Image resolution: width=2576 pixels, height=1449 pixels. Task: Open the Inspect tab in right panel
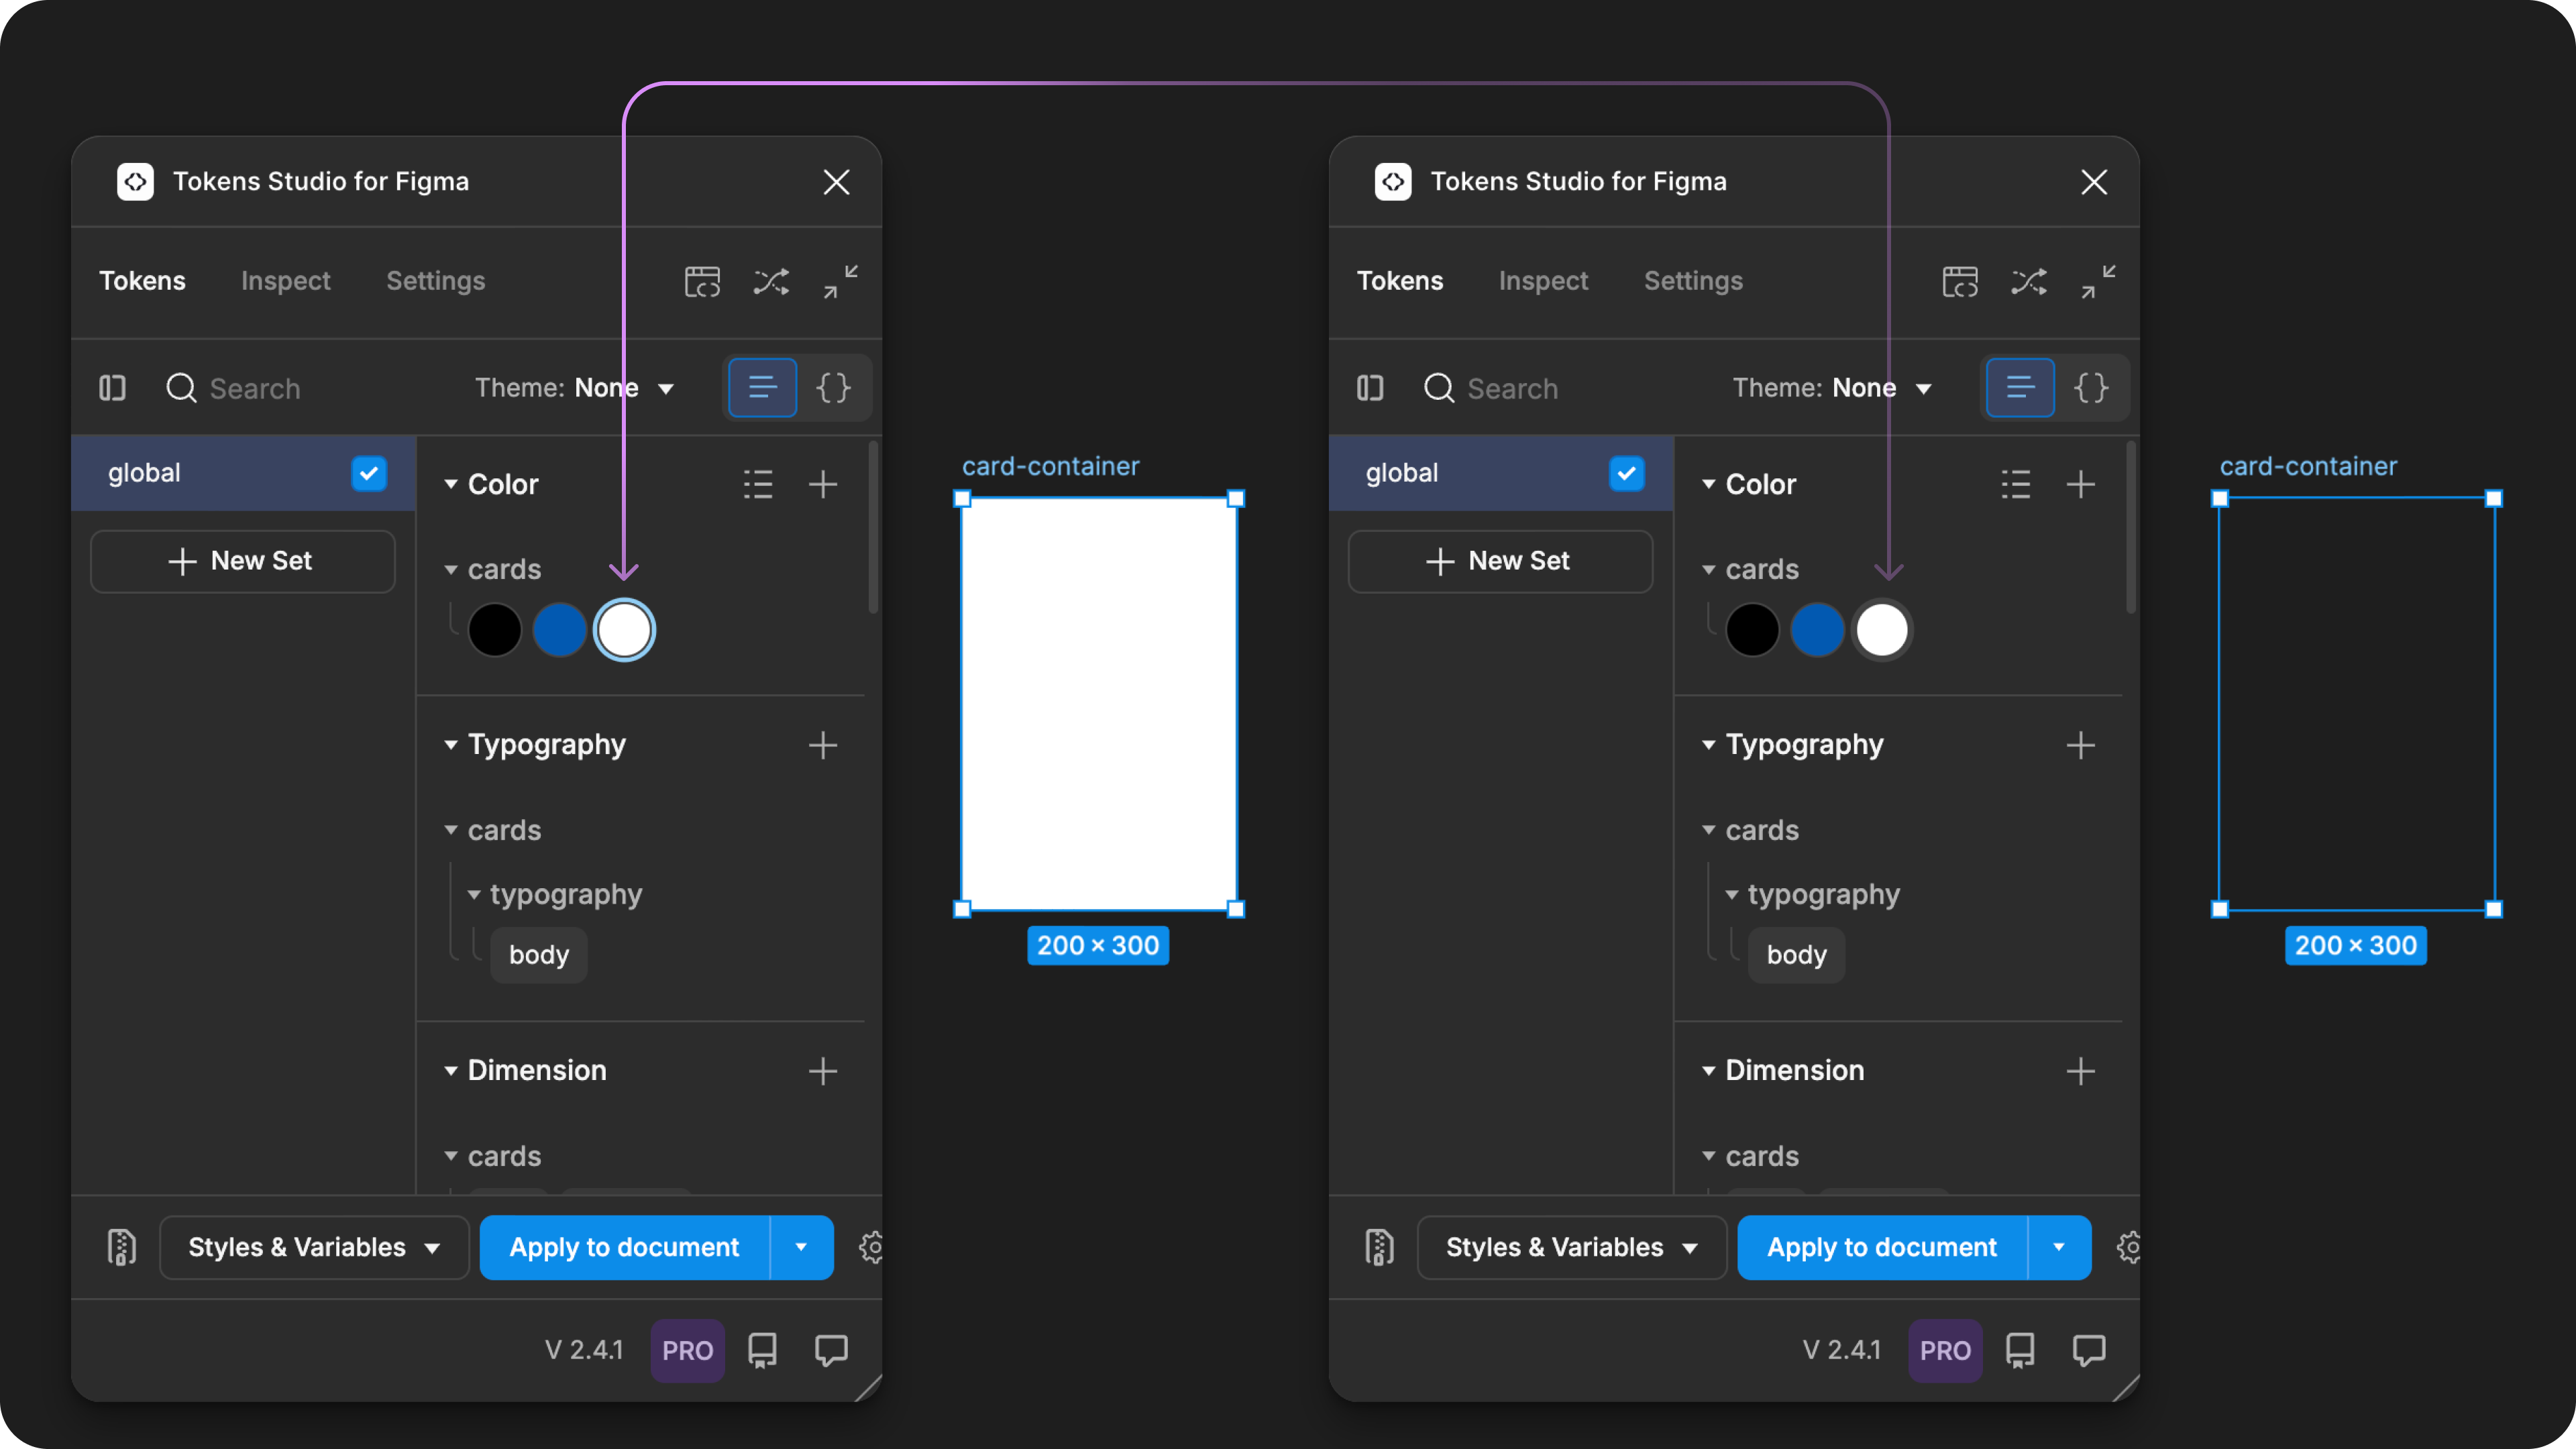tap(1543, 281)
